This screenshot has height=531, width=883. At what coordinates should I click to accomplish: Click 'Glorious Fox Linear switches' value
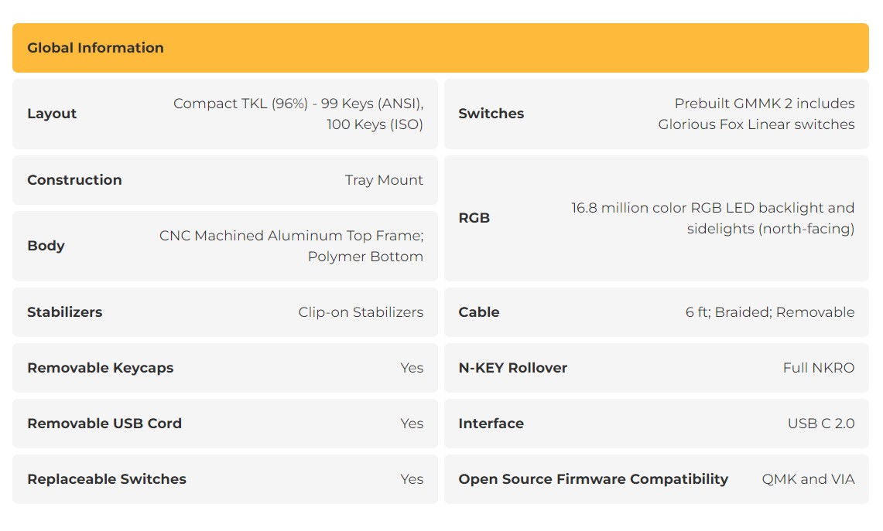click(756, 114)
